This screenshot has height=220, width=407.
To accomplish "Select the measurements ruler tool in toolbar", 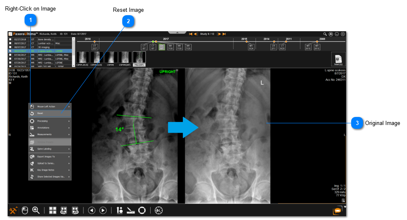I will (x=130, y=210).
